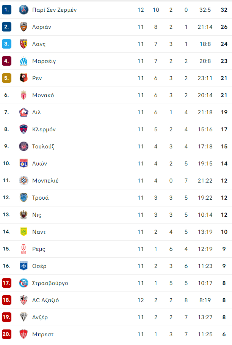Select the Τουλούζ team name
The width and height of the screenshot is (232, 345).
43,147
